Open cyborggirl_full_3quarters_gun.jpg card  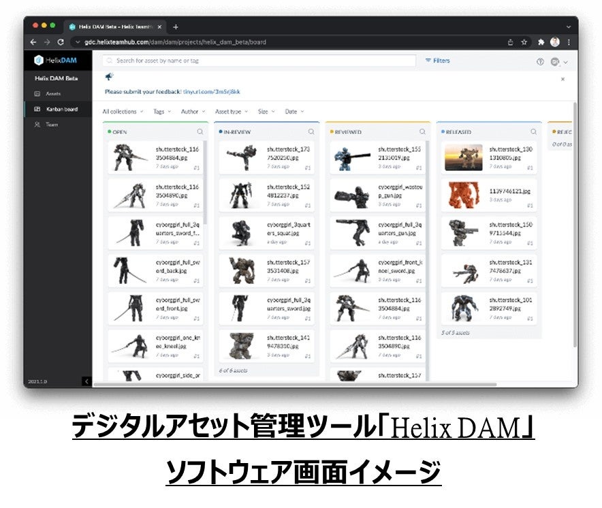point(378,233)
